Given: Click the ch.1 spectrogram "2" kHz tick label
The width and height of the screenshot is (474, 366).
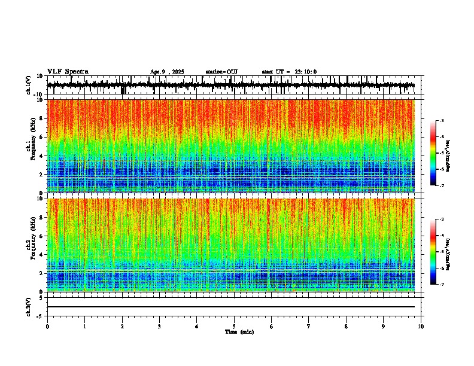Looking at the screenshot, I should (41, 175).
